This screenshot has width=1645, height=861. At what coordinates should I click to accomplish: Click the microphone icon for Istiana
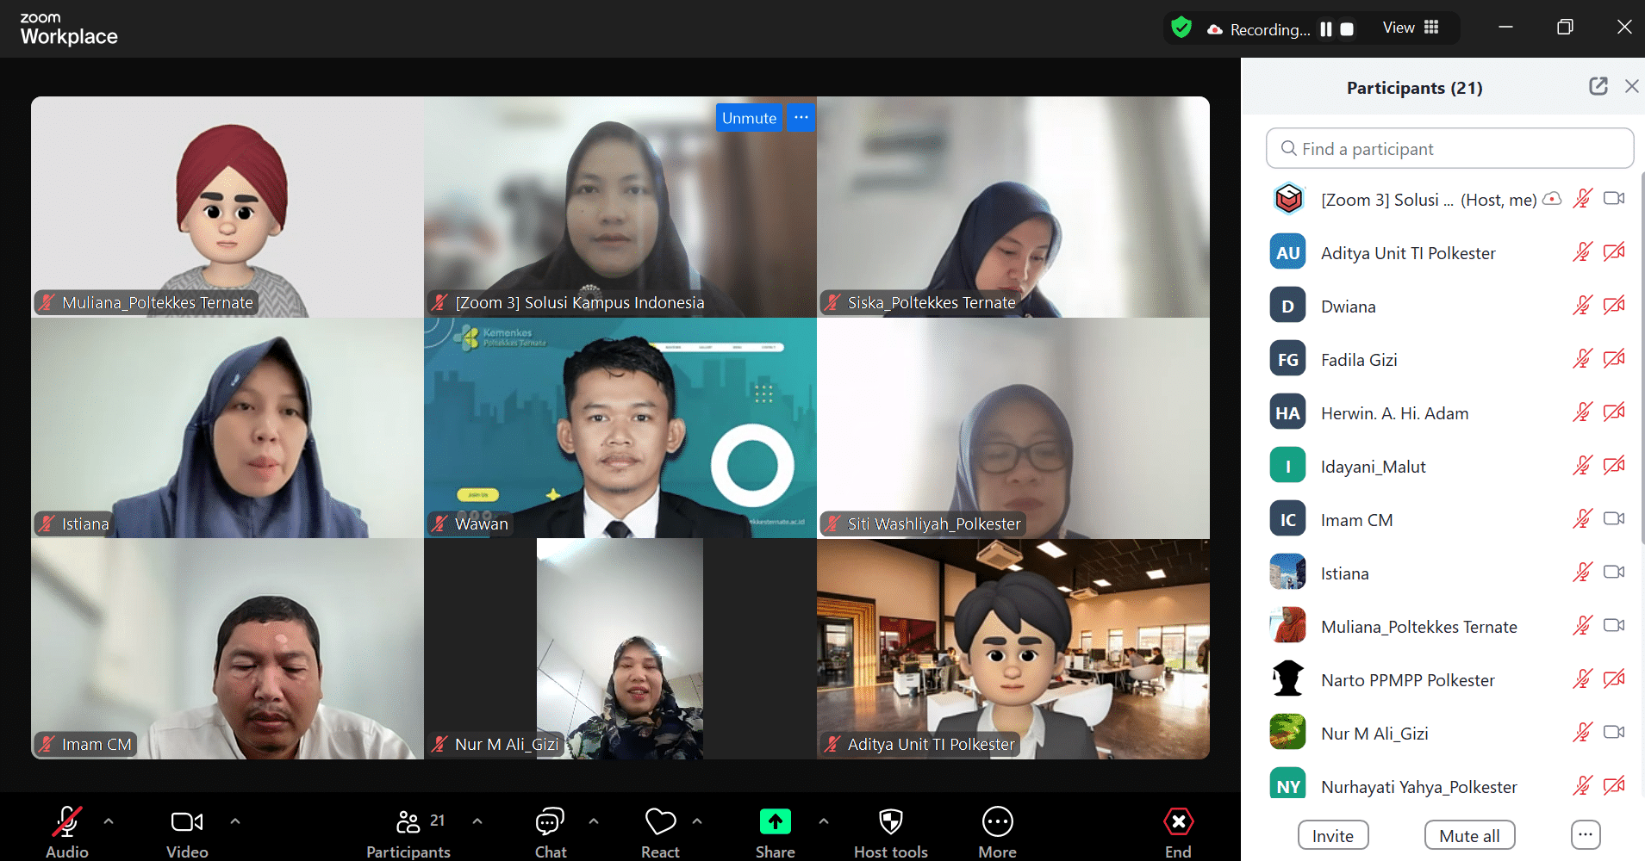pyautogui.click(x=1582, y=573)
